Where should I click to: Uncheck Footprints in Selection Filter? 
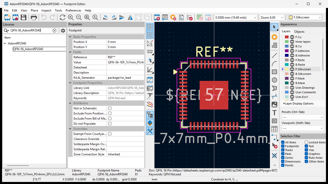[x=283, y=146]
